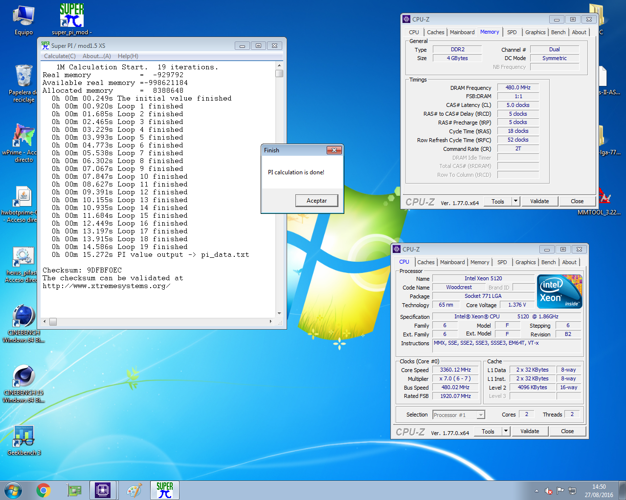Expand Tools dropdown arrow in upper CPU-Z
626x500 pixels.
(x=515, y=201)
